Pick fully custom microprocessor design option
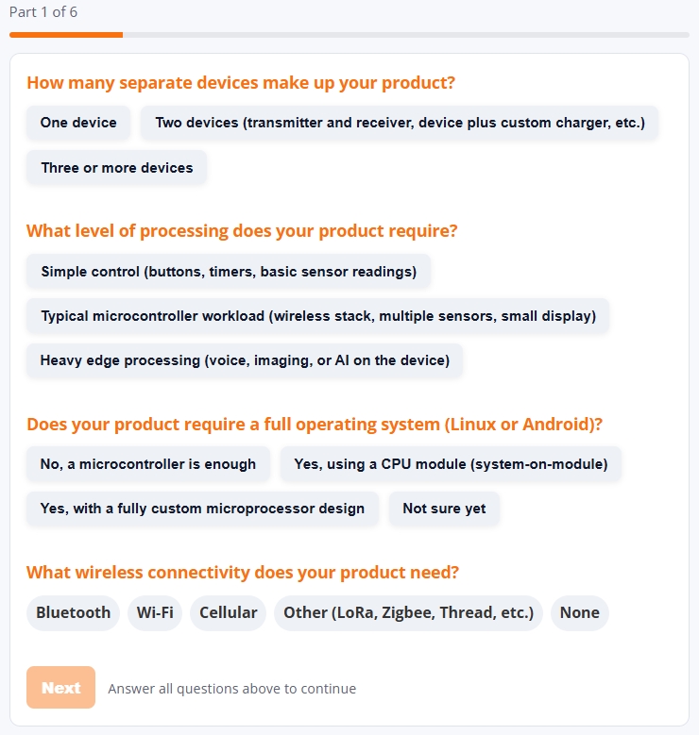Screen dimensions: 699x735 (x=202, y=509)
